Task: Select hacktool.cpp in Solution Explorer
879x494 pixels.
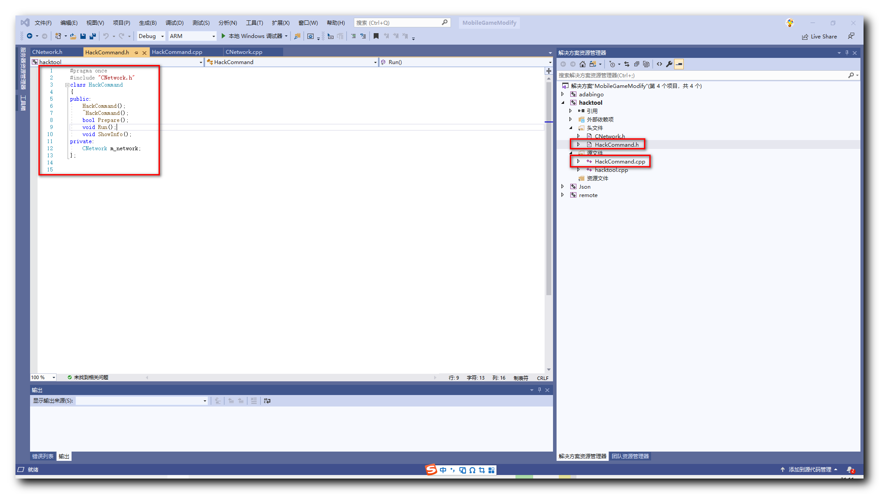Action: click(611, 170)
